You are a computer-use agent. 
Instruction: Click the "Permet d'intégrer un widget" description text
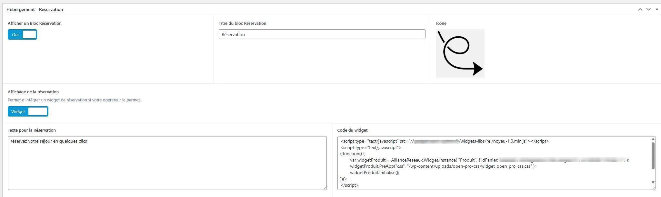click(x=74, y=100)
